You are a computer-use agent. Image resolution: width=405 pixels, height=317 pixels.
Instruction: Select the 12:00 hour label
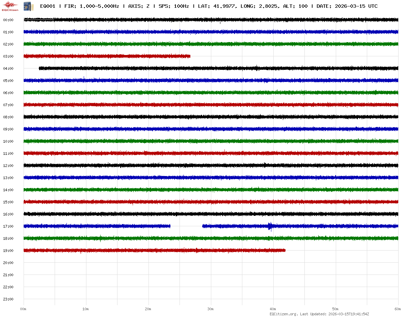8,166
